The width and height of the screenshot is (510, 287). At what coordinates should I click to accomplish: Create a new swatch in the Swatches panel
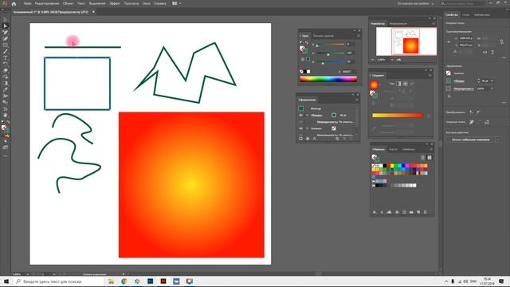pyautogui.click(x=418, y=212)
